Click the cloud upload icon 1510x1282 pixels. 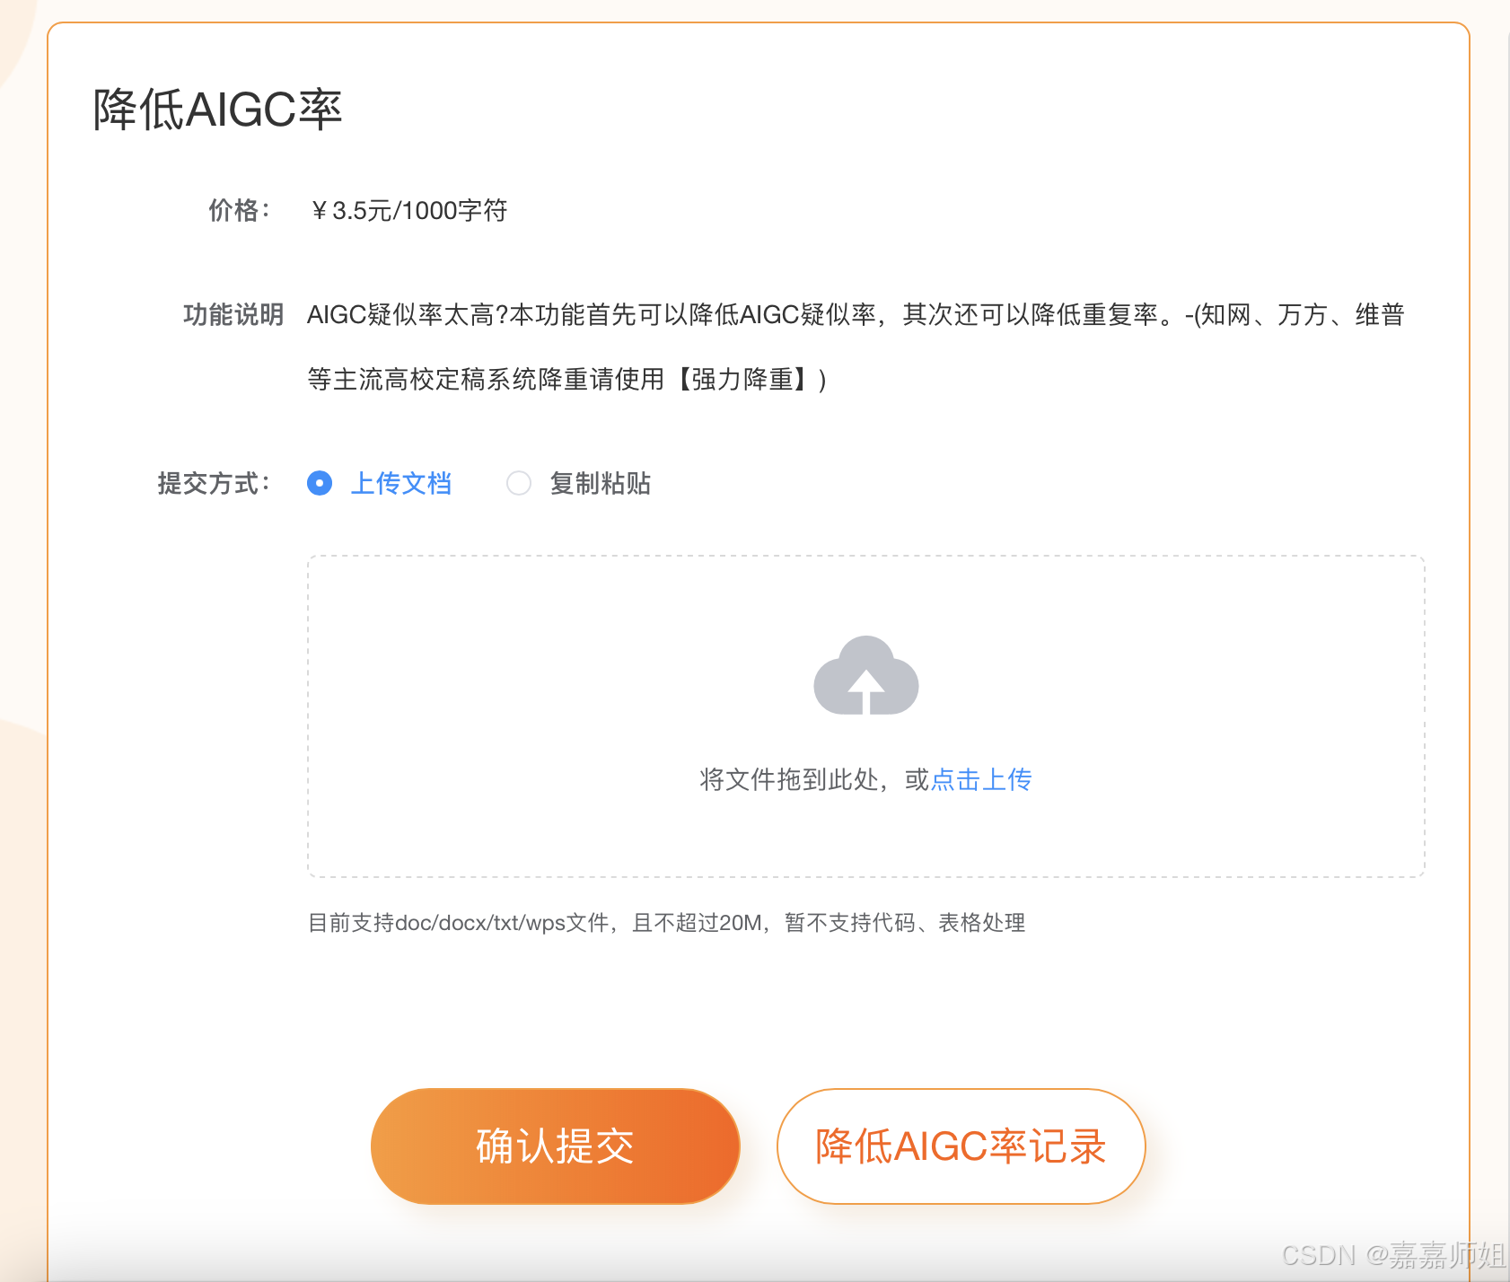(x=865, y=675)
